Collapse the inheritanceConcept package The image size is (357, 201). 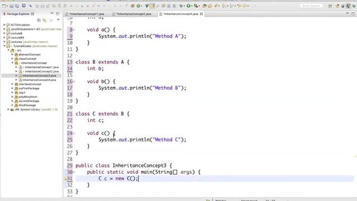coord(12,63)
